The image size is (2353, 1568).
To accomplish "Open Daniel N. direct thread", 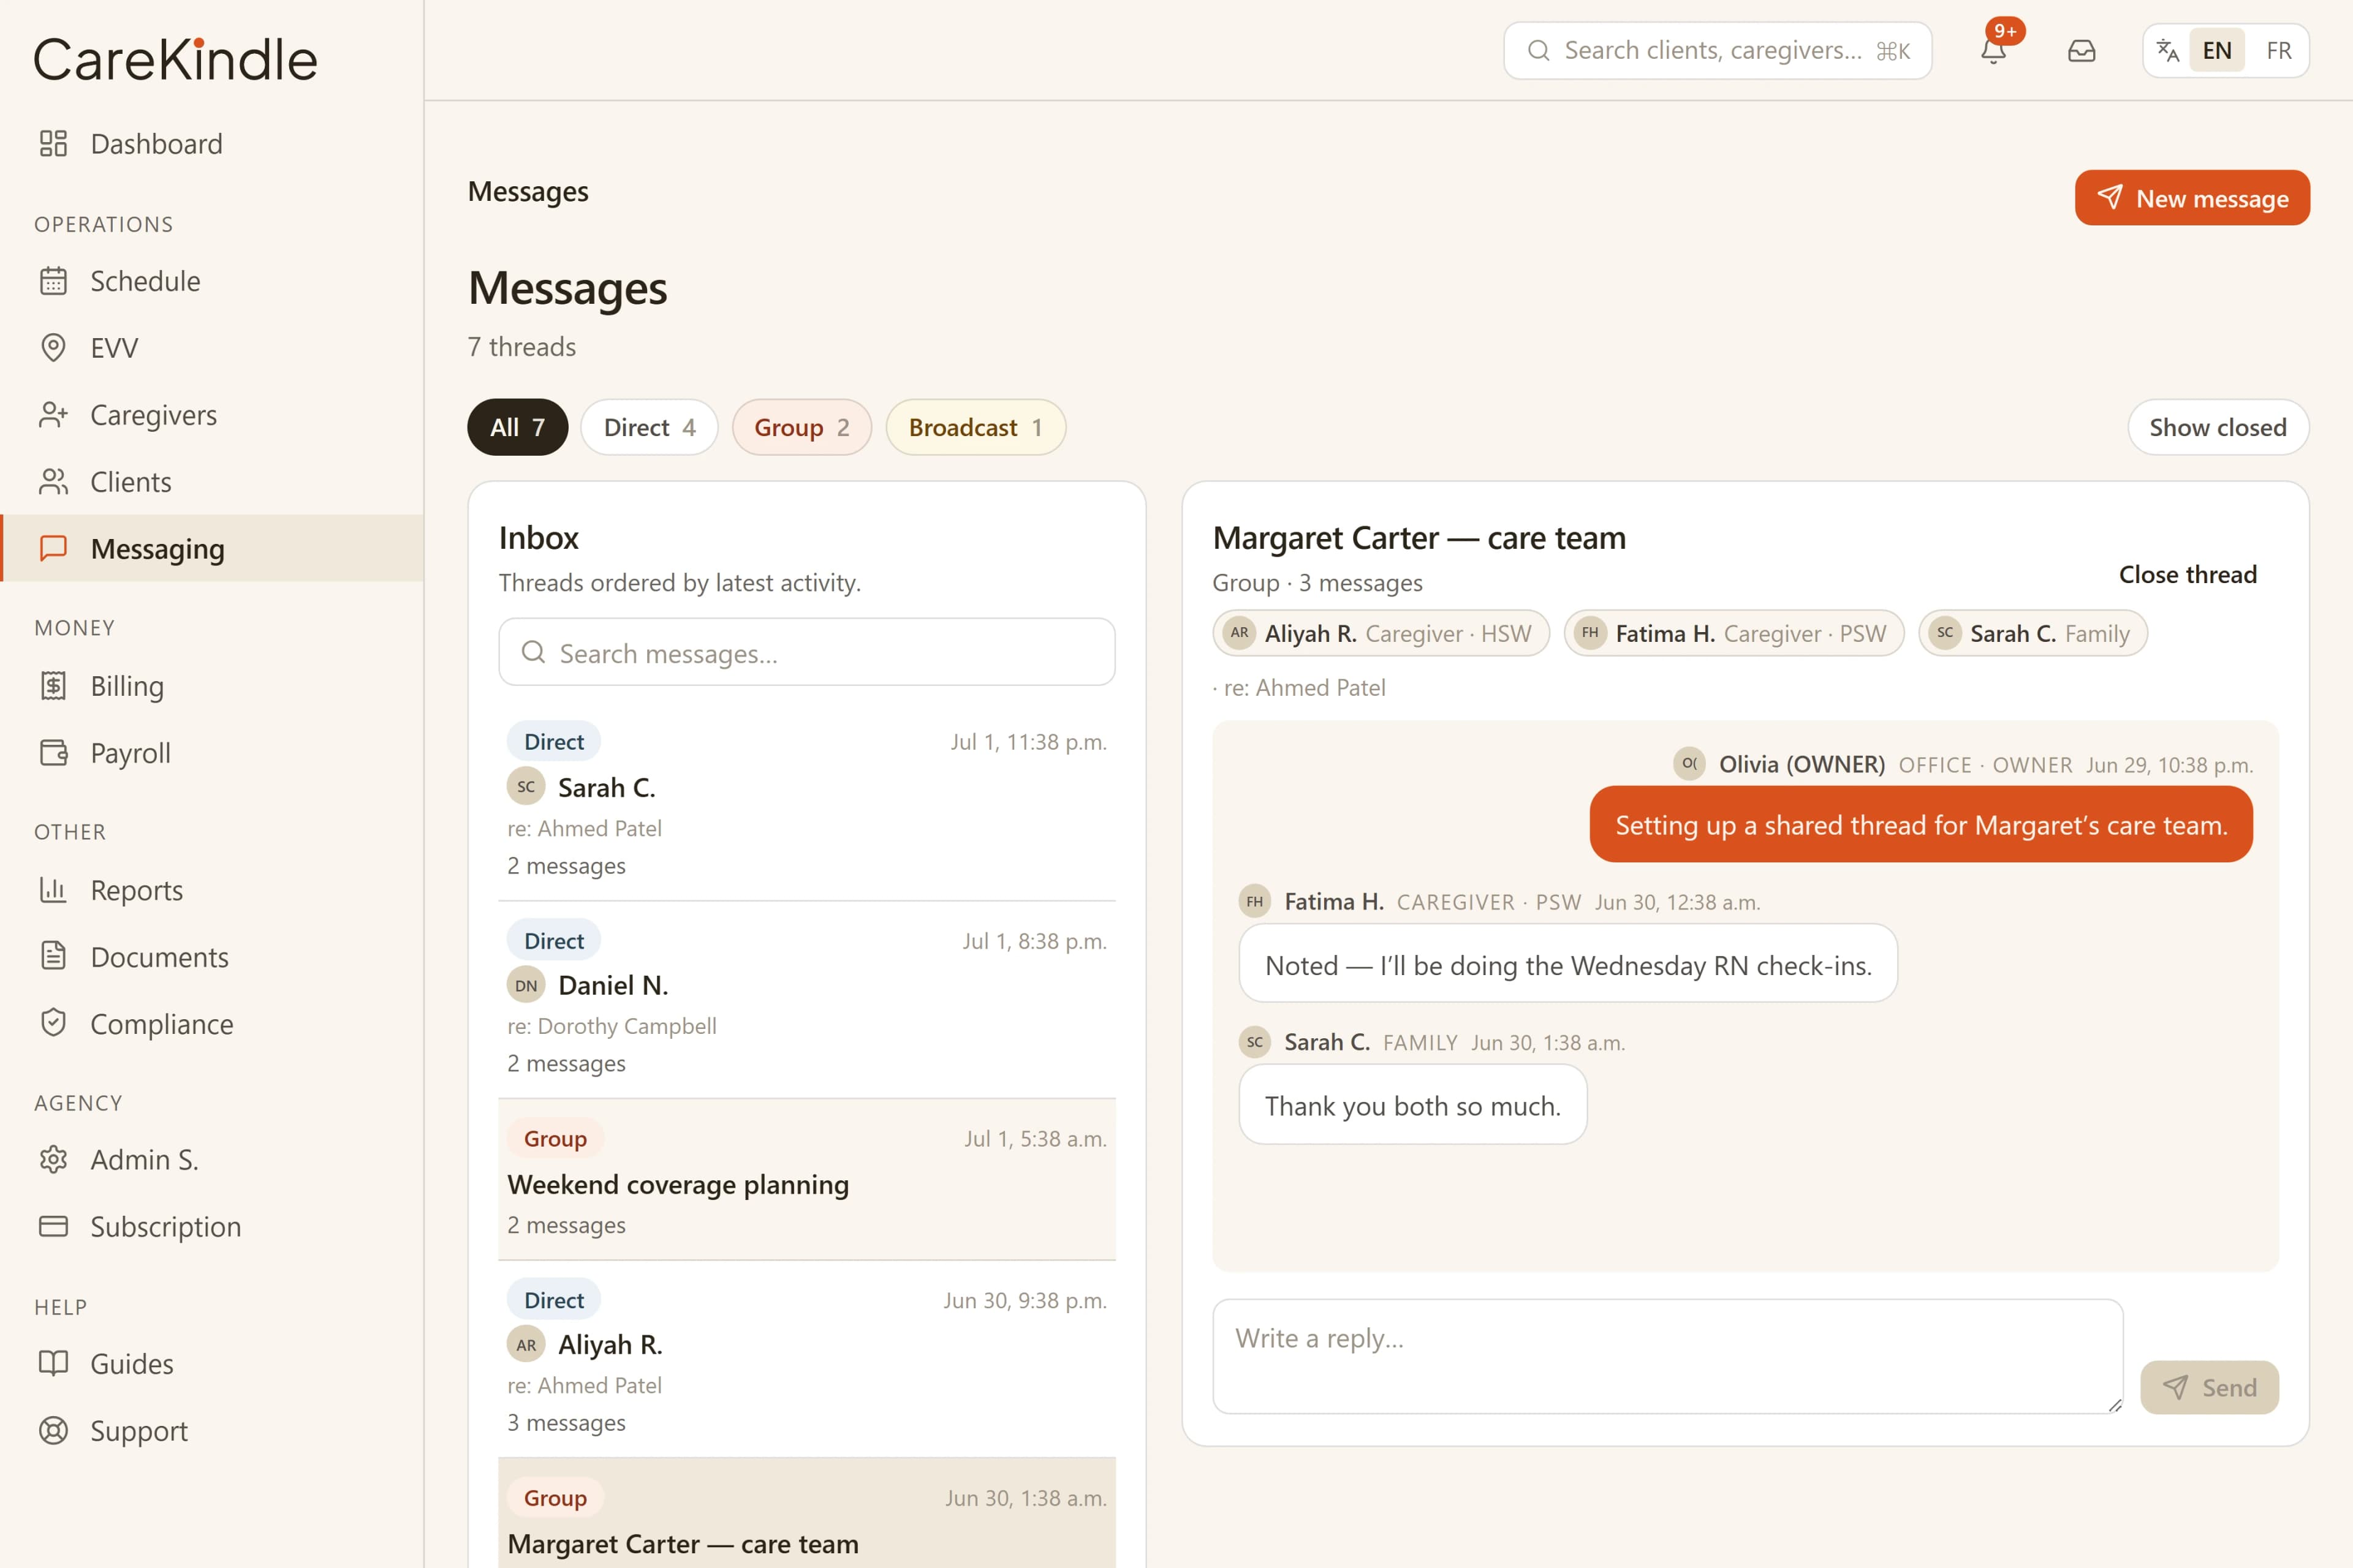I will [x=806, y=1000].
